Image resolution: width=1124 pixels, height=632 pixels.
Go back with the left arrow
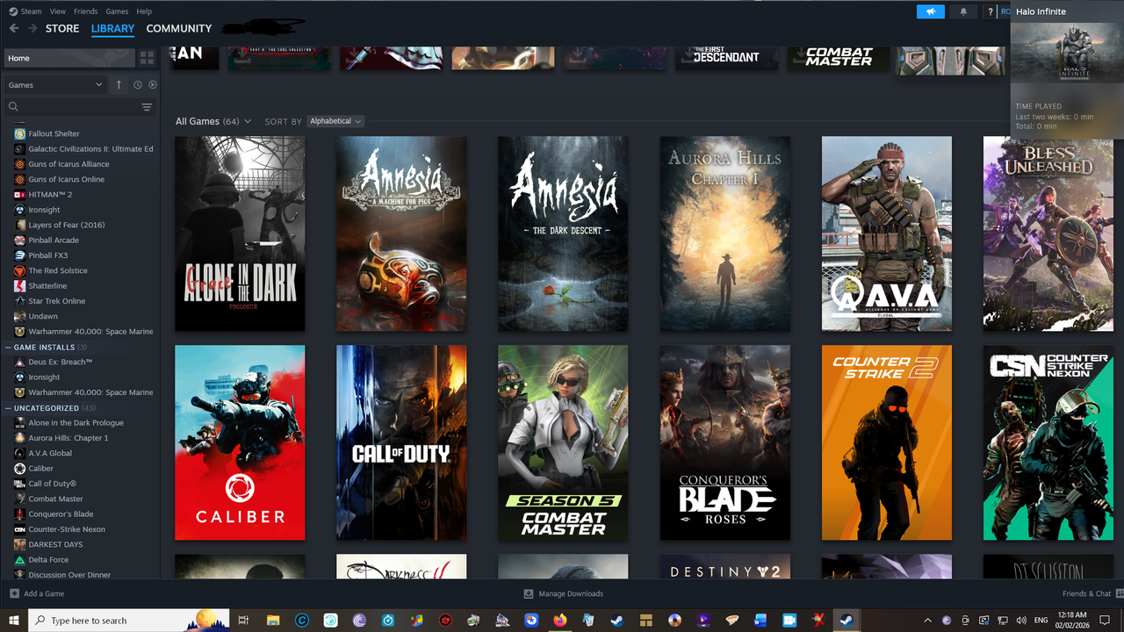tap(13, 28)
